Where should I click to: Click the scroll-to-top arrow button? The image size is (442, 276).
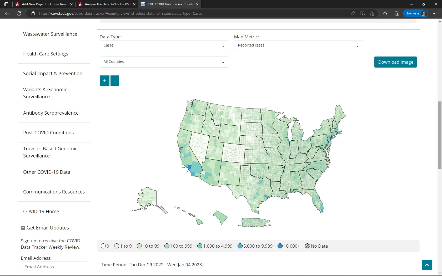(427, 265)
